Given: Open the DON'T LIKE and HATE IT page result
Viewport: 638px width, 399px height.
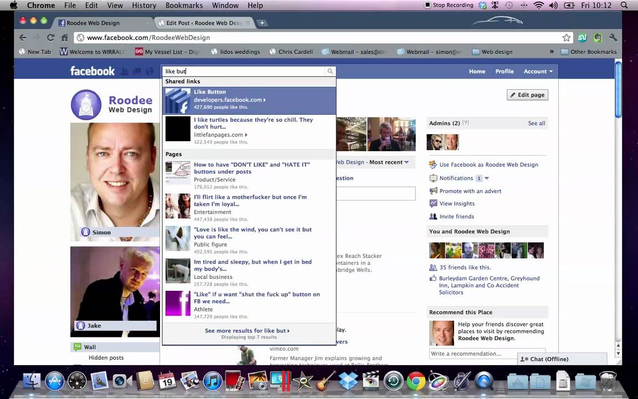Looking at the screenshot, I should [x=249, y=175].
